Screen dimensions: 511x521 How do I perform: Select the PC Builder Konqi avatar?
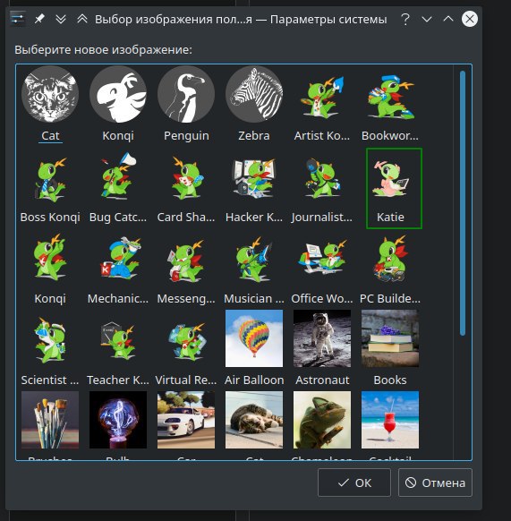390,259
